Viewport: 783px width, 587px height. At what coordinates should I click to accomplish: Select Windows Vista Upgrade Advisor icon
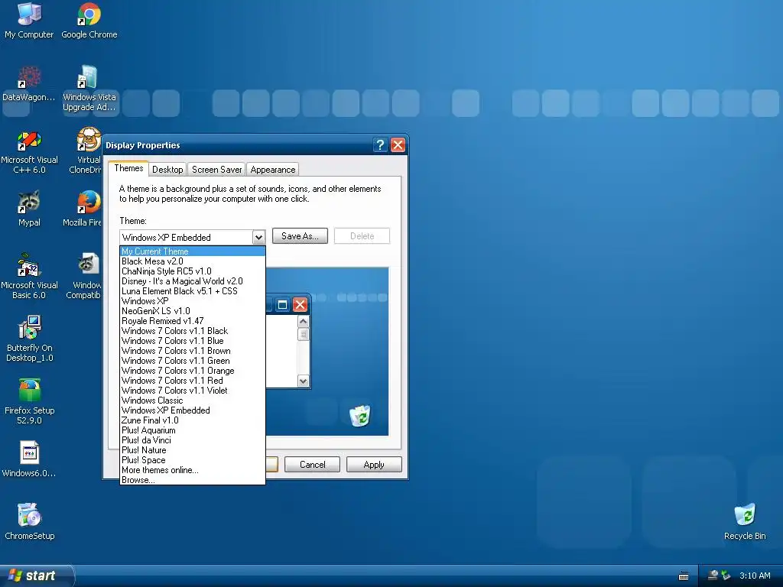click(89, 88)
